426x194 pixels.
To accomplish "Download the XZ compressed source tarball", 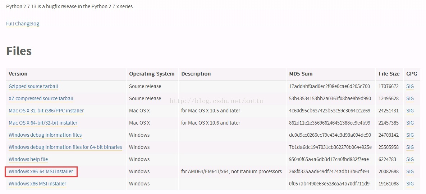I will [x=41, y=98].
